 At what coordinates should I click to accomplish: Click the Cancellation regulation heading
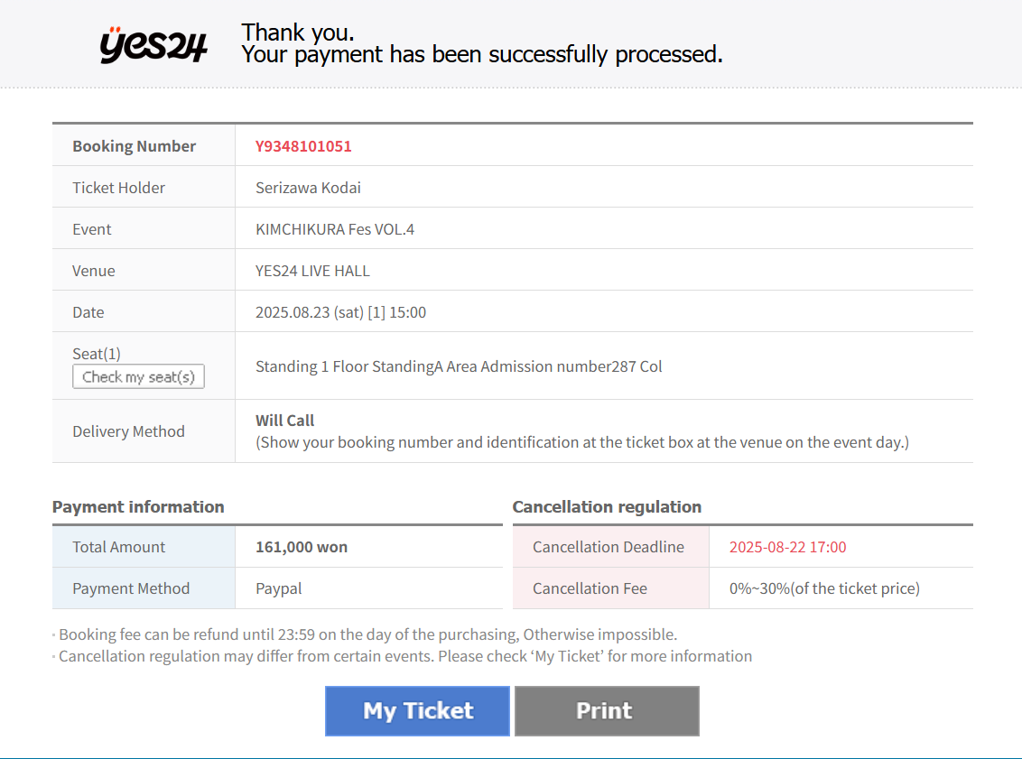click(607, 507)
